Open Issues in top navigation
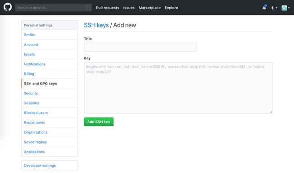 point(129,8)
